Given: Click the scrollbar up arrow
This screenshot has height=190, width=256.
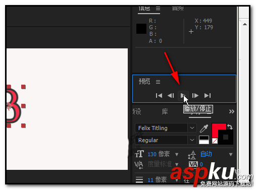Looking at the screenshot, I should pyautogui.click(x=245, y=24).
